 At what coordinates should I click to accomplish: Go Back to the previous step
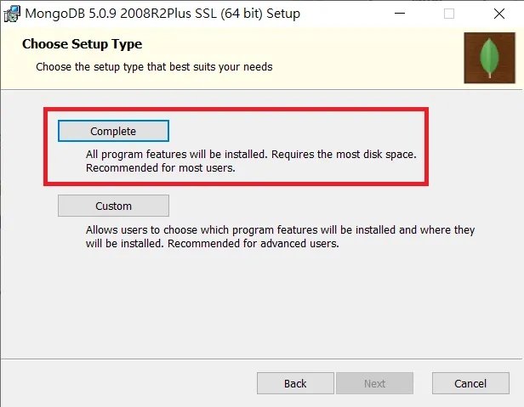[295, 383]
